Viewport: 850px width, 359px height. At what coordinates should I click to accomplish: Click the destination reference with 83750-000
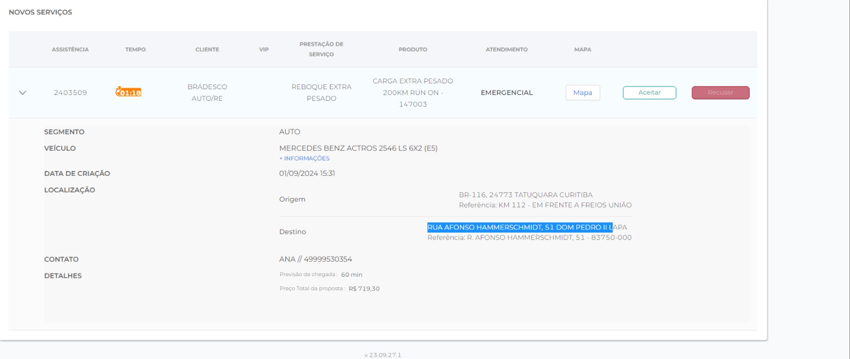pyautogui.click(x=530, y=237)
